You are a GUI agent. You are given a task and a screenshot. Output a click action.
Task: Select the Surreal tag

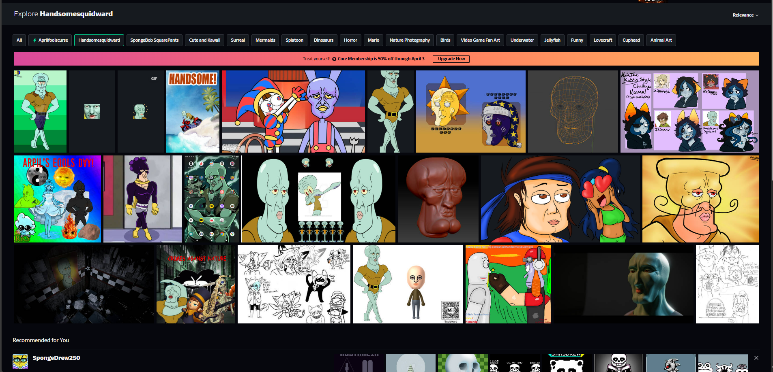coord(238,40)
